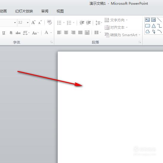Justify the text
163x163 pixels.
coord(80,32)
